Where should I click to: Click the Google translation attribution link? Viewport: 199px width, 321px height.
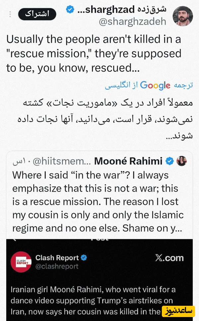pyautogui.click(x=155, y=85)
